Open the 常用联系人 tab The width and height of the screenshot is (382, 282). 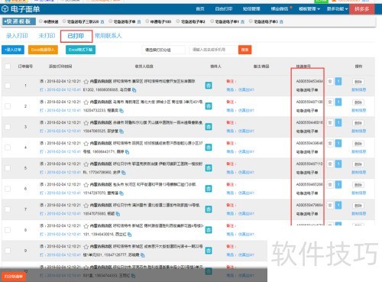[108, 36]
